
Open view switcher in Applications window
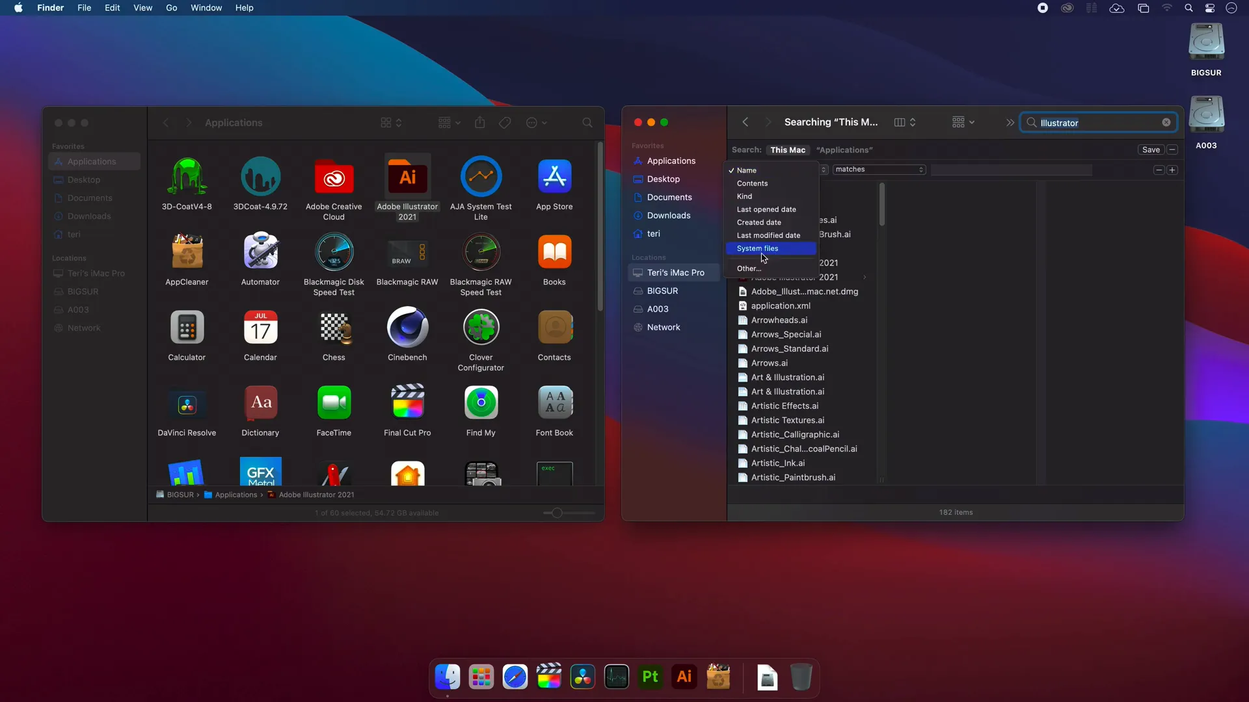pyautogui.click(x=391, y=123)
